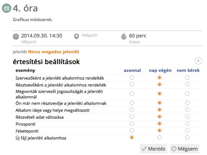207x155 pixels.
Task: Choose azonnal for Részvételi adat változása
Action: [x=132, y=117]
